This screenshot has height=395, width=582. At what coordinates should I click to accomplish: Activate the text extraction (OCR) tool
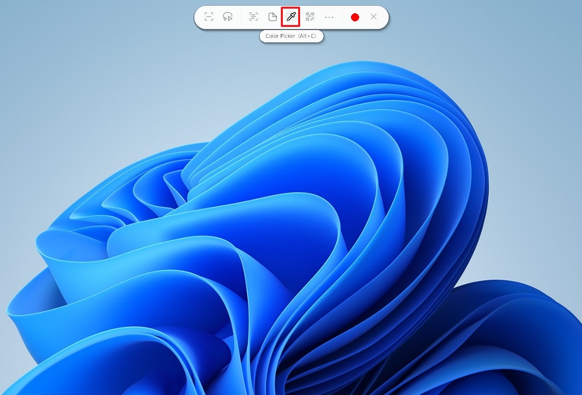[x=253, y=17]
